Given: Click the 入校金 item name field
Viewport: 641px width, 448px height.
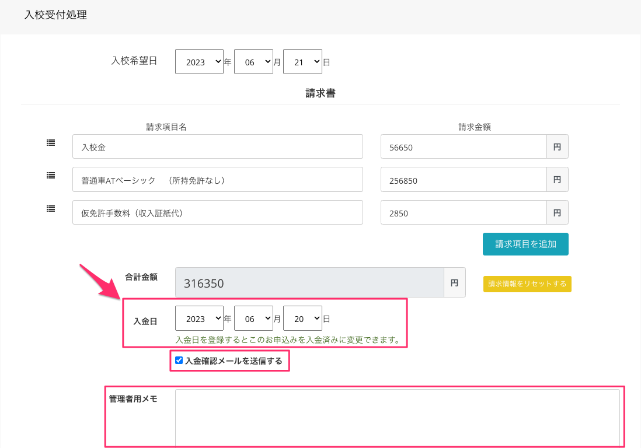Looking at the screenshot, I should tap(217, 146).
